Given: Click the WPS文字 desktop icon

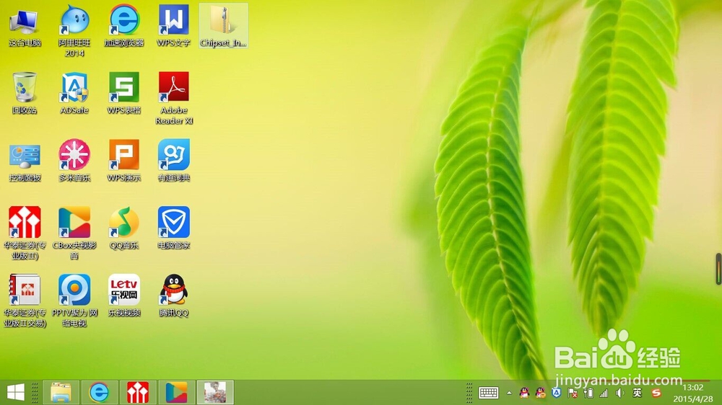Looking at the screenshot, I should (173, 27).
